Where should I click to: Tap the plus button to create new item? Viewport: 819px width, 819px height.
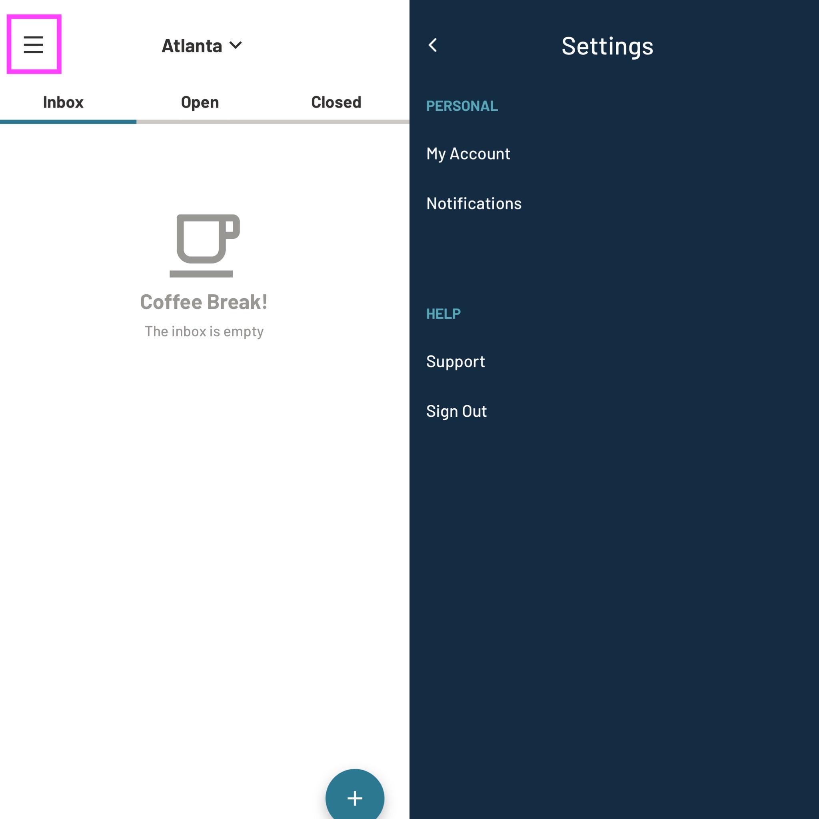click(355, 798)
